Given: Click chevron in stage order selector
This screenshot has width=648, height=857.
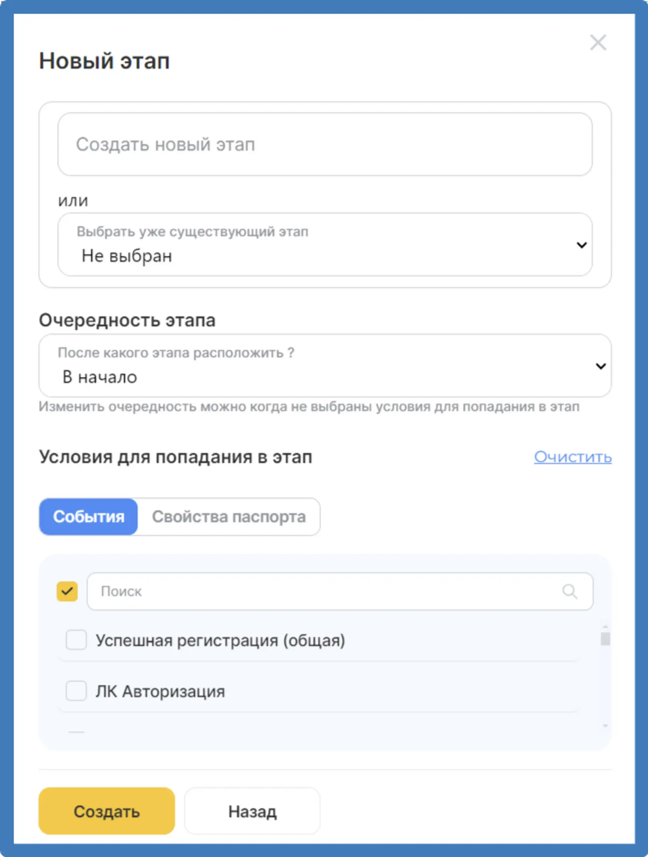Looking at the screenshot, I should [x=601, y=366].
